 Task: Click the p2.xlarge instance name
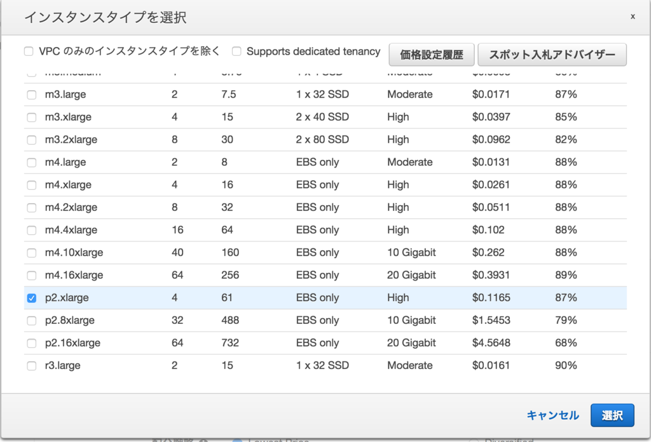coord(67,298)
